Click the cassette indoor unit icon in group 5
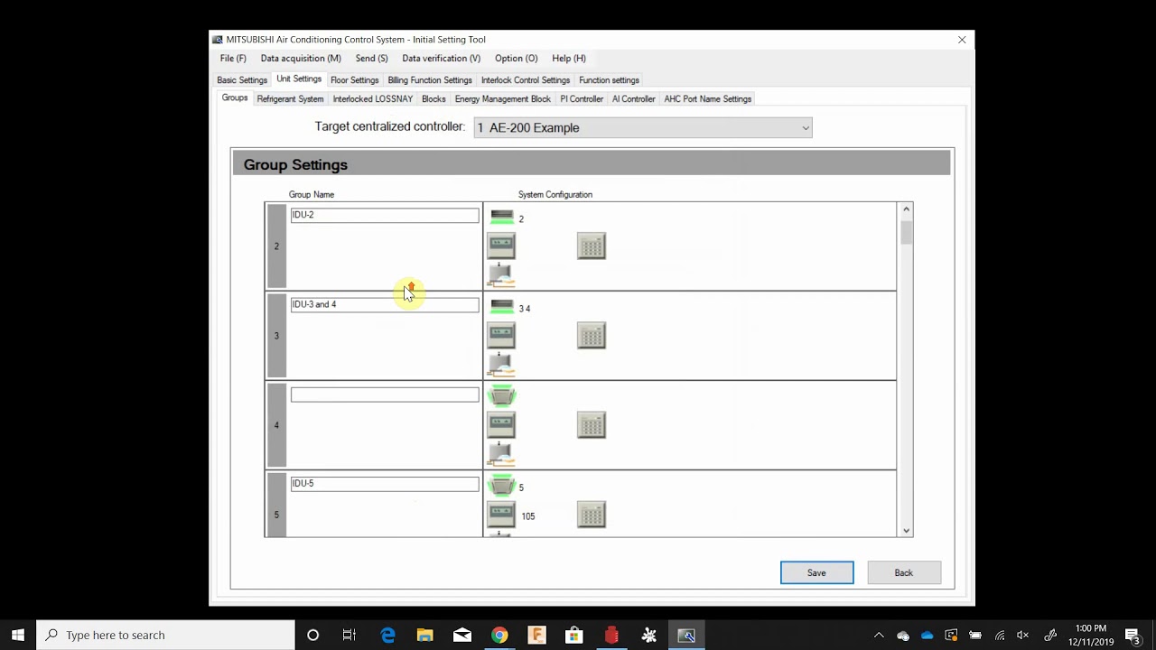The image size is (1156, 650). [x=502, y=486]
